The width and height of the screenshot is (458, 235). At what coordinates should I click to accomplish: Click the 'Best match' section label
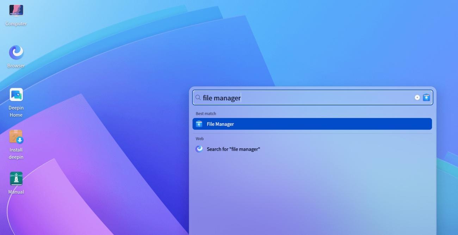206,113
